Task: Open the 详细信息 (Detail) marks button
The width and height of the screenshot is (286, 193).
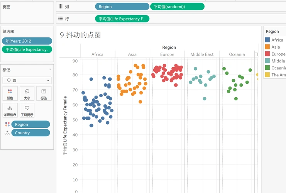Action: (10, 110)
